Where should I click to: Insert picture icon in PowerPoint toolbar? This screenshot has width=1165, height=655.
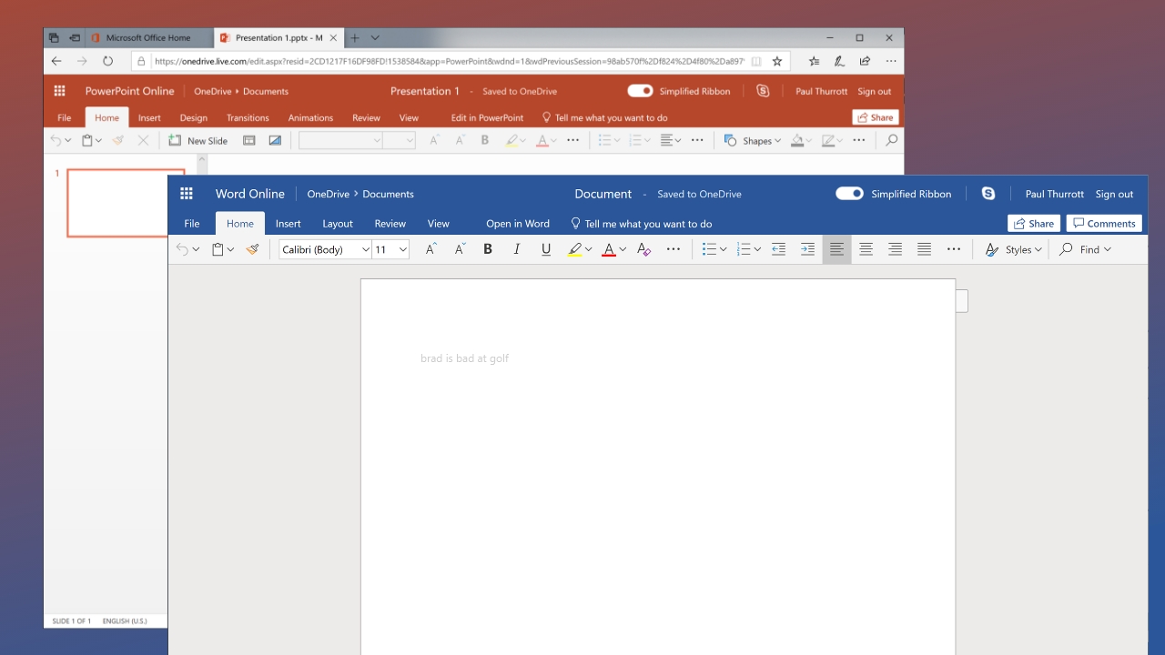pyautogui.click(x=275, y=141)
